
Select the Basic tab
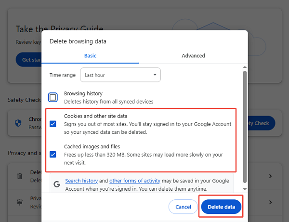90,56
